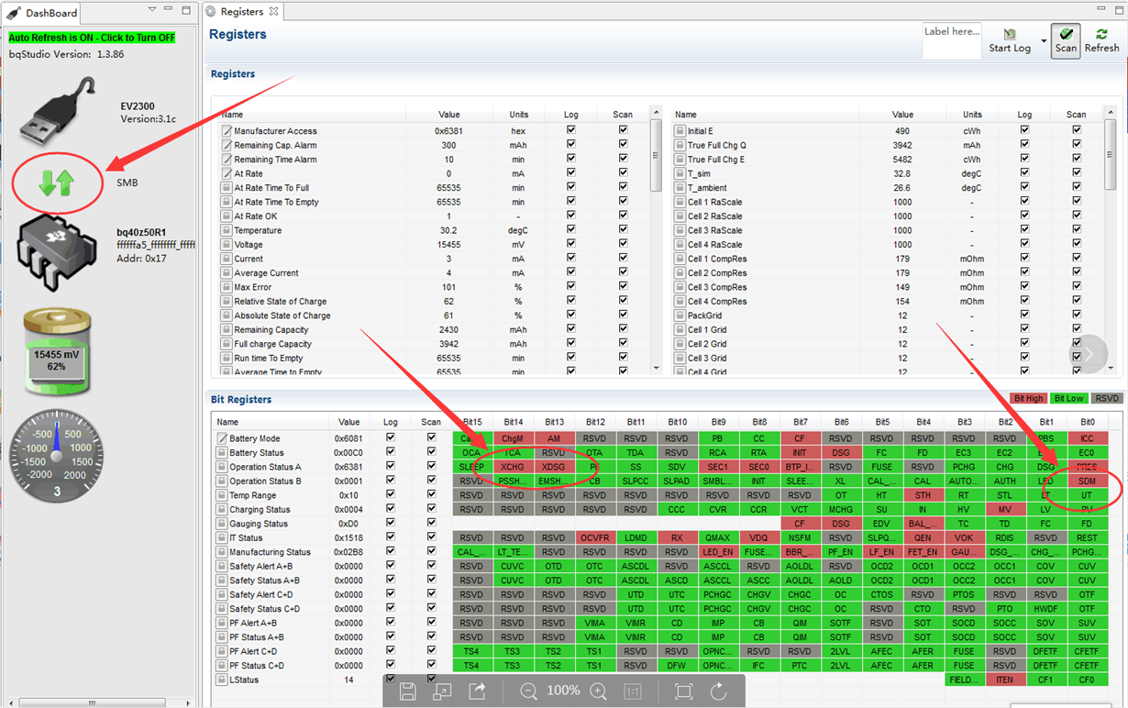Click the XDSG bit cell
The width and height of the screenshot is (1128, 708).
pyautogui.click(x=554, y=467)
